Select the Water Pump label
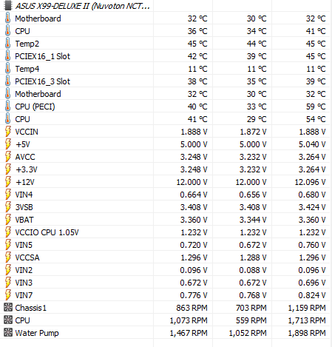Viewport: 332px width, 347px height. point(37,333)
